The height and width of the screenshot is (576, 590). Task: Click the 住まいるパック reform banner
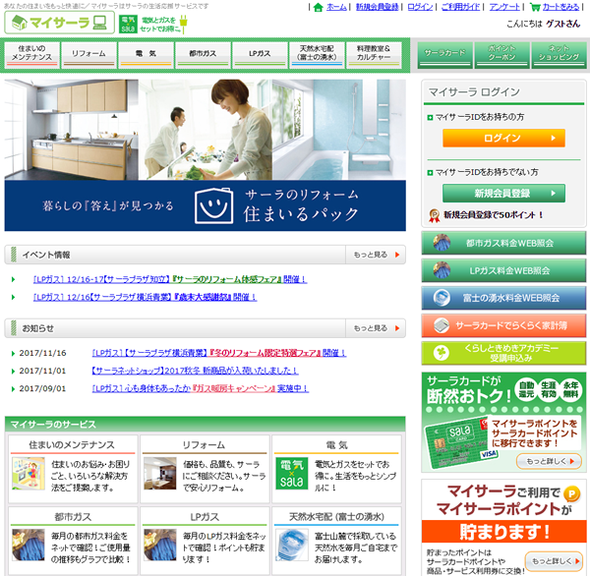[x=206, y=155]
